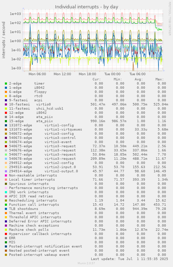Click the Avg: column header
Image resolution: width=173 pixels, height=267 pixels.
coord(139,79)
